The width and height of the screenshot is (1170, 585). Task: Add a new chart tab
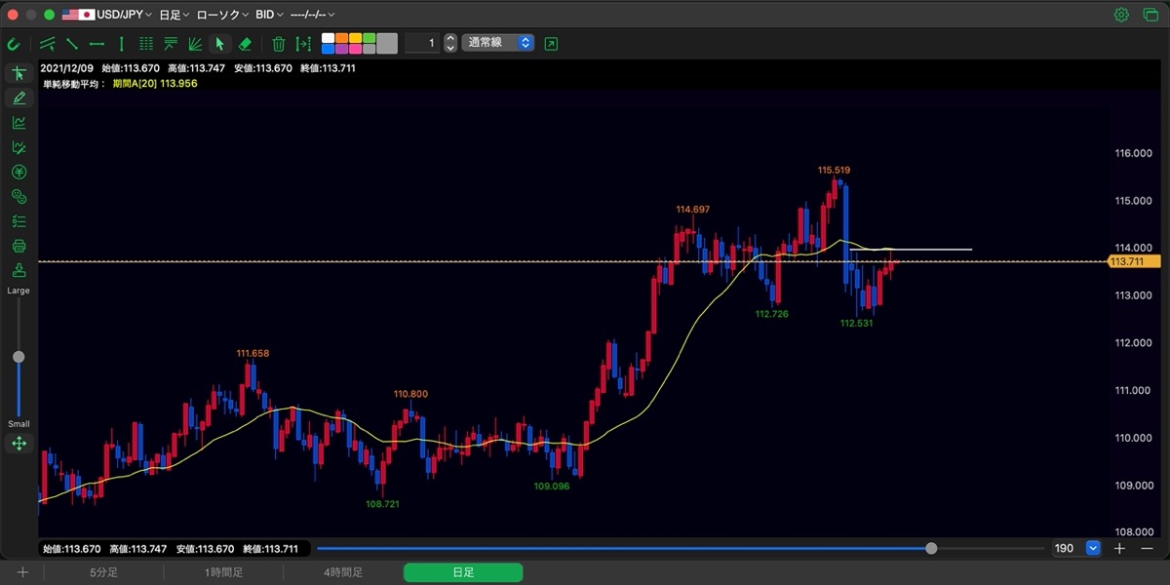[22, 572]
